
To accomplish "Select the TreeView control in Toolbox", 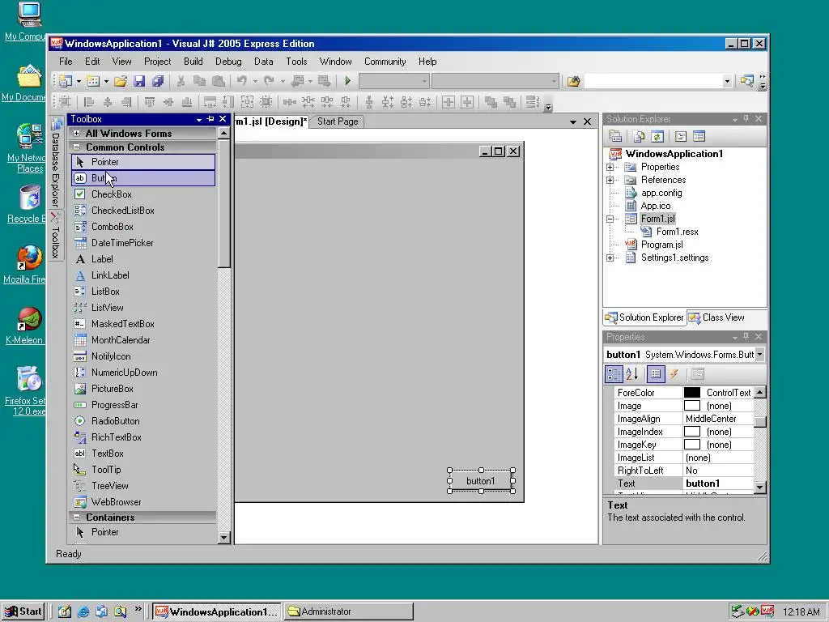I will pos(142,486).
